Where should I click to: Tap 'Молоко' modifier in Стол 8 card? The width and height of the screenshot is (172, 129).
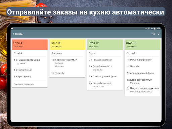(x=59, y=67)
